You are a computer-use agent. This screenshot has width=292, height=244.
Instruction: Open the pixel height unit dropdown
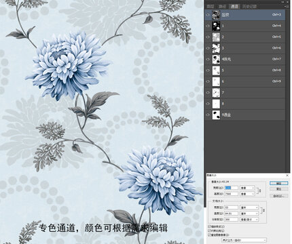click(x=247, y=194)
